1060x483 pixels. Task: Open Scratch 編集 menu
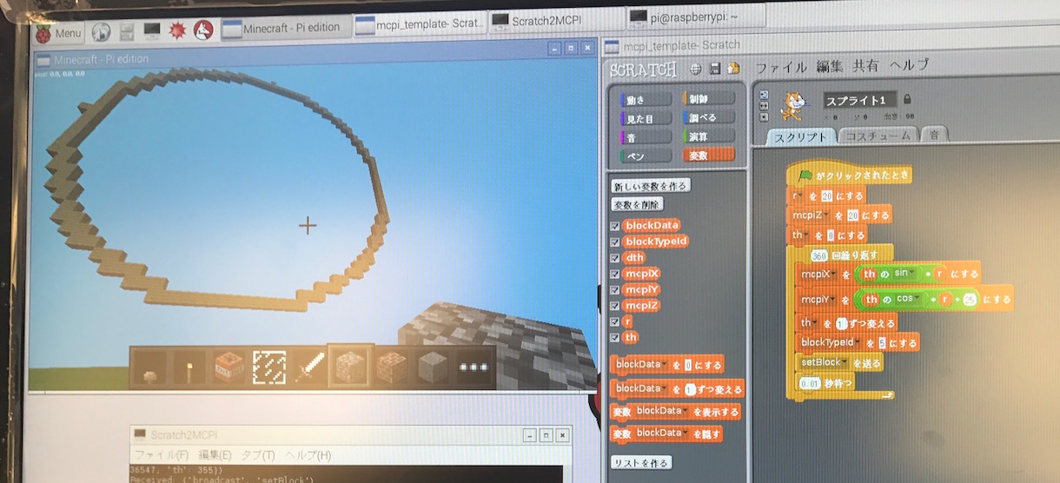tap(831, 66)
